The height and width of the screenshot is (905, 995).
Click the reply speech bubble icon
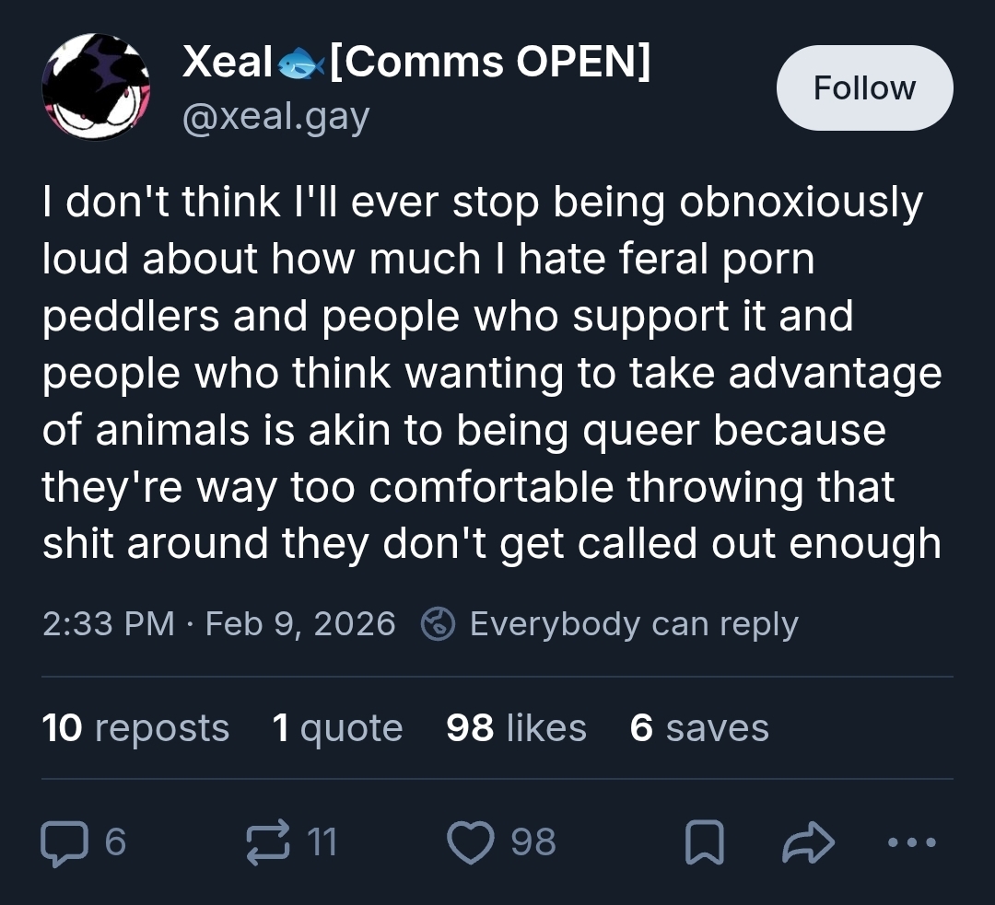pyautogui.click(x=64, y=842)
